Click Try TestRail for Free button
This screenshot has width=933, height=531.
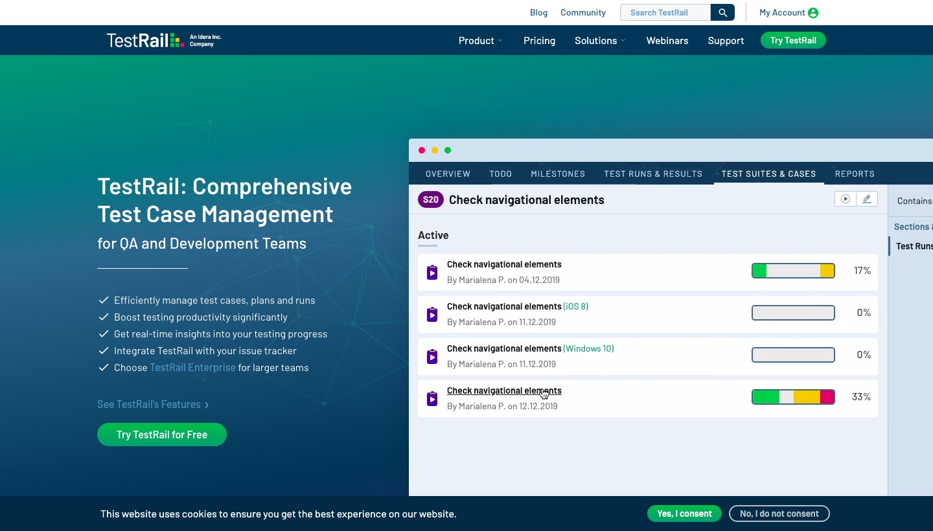tap(162, 435)
